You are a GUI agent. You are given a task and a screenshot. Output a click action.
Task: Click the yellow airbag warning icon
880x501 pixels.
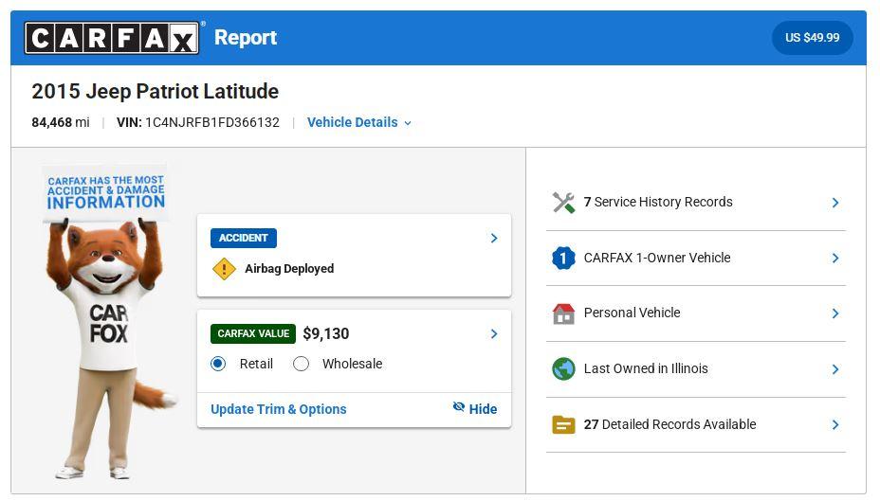224,269
